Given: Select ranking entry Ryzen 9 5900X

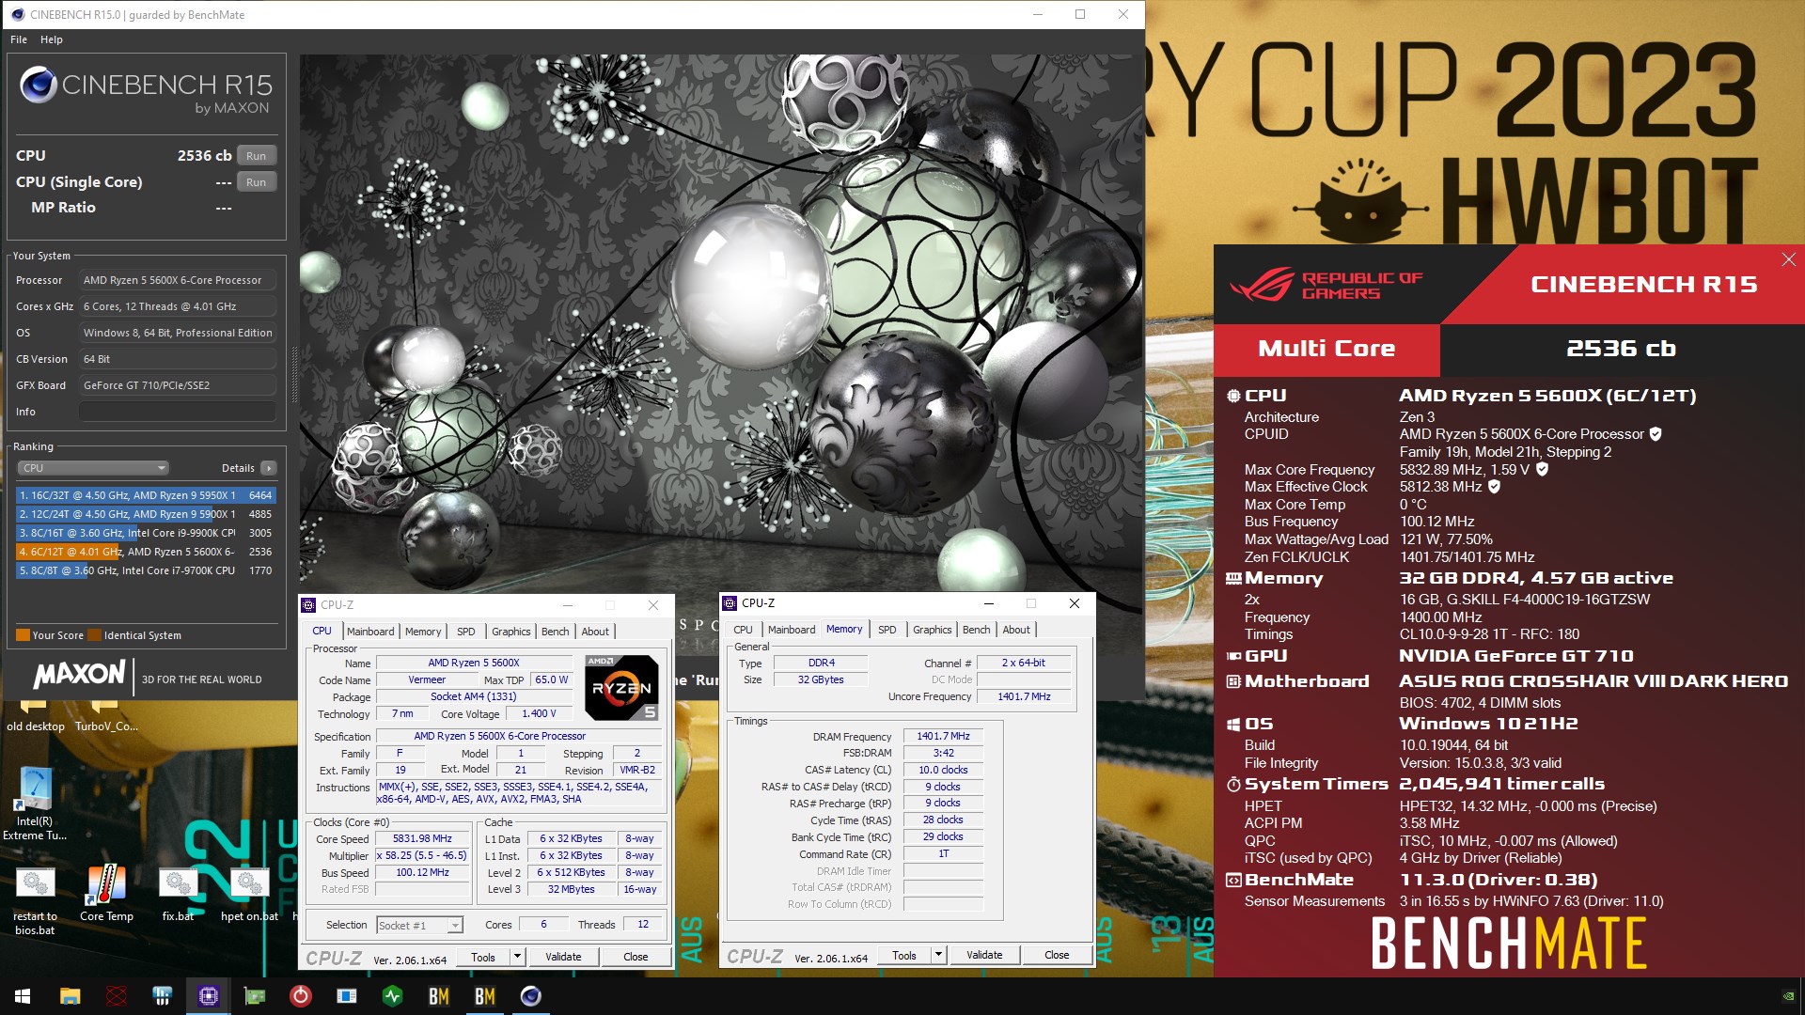Looking at the screenshot, I should tap(146, 514).
